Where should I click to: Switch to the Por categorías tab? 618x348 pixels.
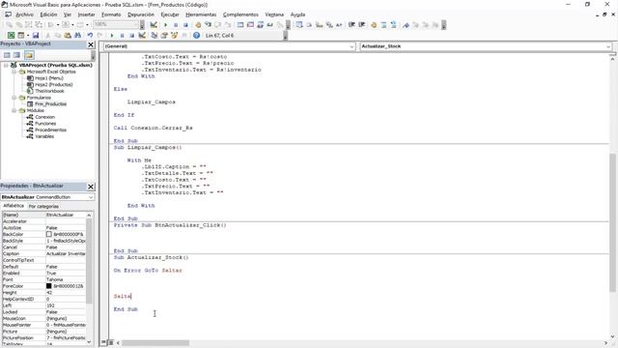click(43, 206)
